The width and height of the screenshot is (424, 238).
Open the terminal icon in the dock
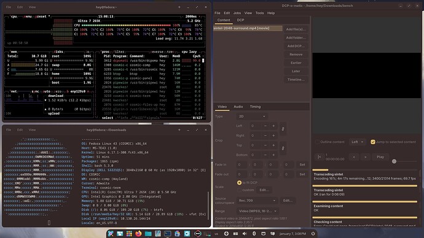click(168, 234)
